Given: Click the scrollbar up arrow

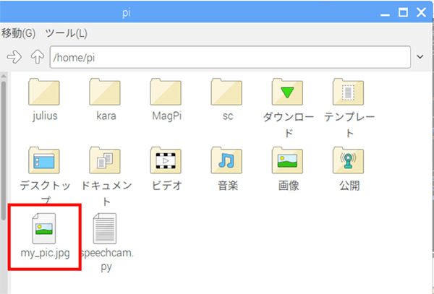Looking at the screenshot, I should [4, 76].
